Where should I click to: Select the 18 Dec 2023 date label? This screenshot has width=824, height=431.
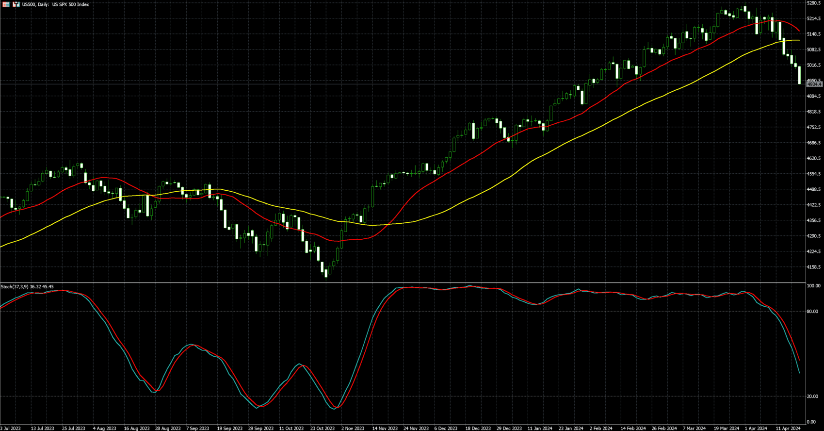[x=478, y=428]
